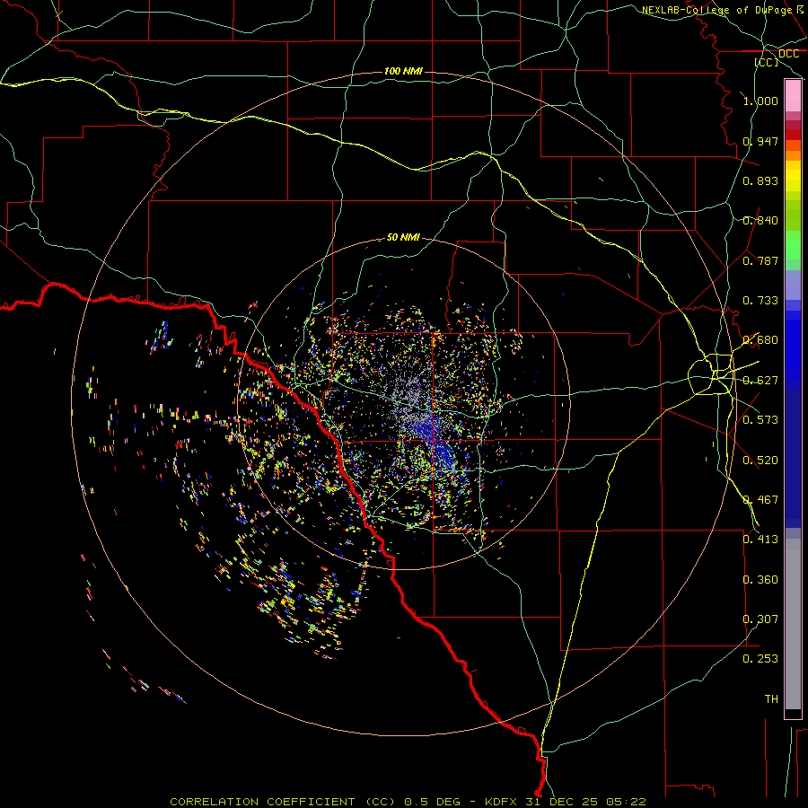Pick the red swatch on the color bar
The height and width of the screenshot is (808, 808).
coord(793,135)
